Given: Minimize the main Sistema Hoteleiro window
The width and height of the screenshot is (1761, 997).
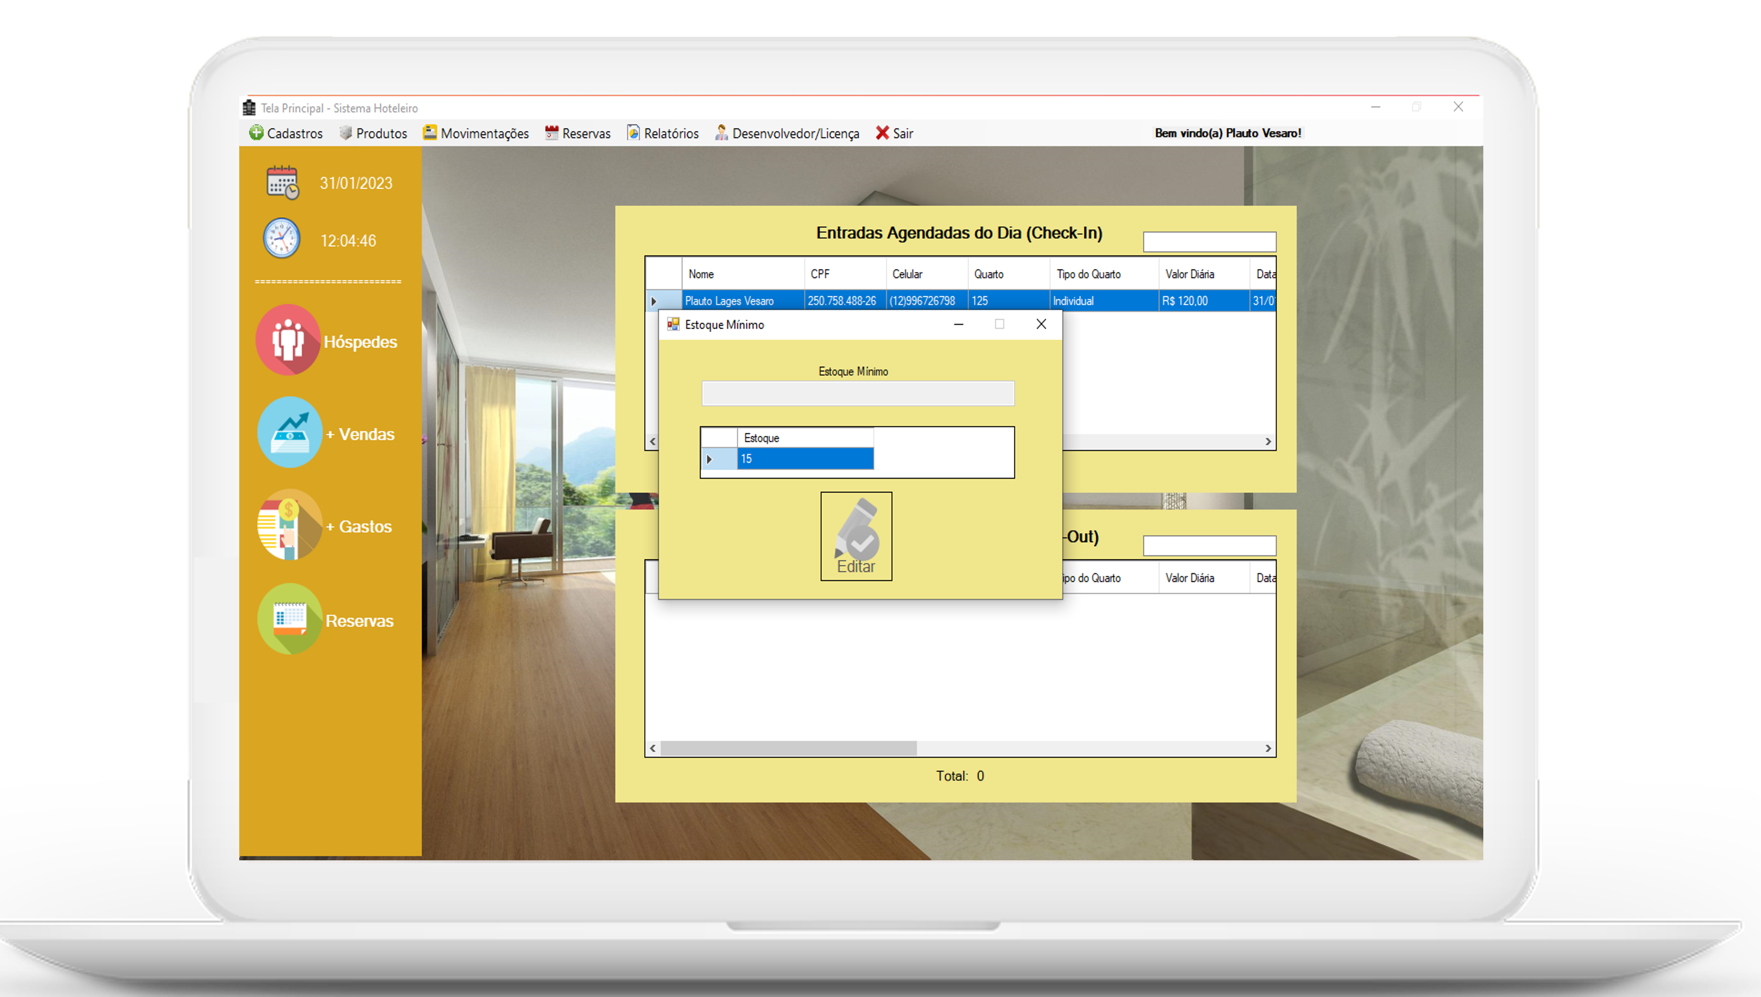Looking at the screenshot, I should (1375, 107).
